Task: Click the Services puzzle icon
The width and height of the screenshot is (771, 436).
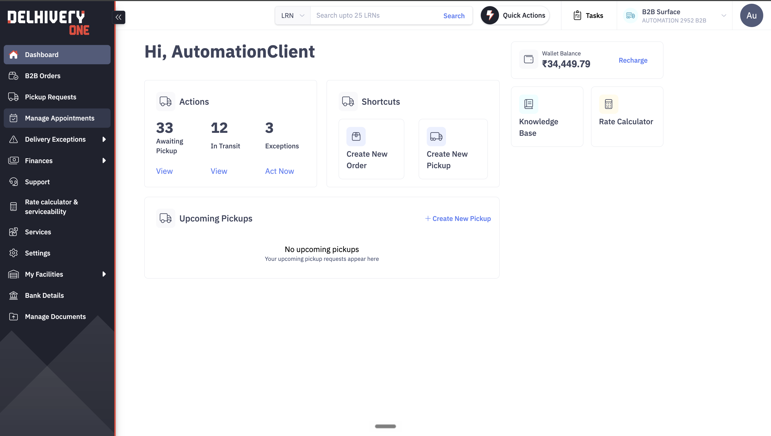Action: pyautogui.click(x=13, y=232)
